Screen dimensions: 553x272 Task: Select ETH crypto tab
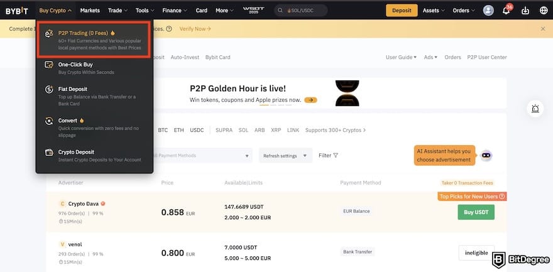tap(179, 130)
